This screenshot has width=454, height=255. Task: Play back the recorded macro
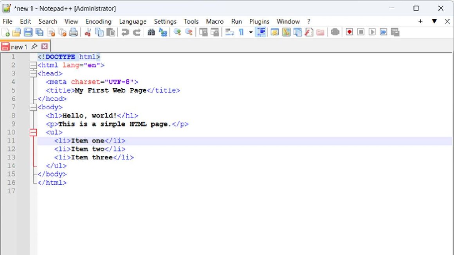coord(372,32)
